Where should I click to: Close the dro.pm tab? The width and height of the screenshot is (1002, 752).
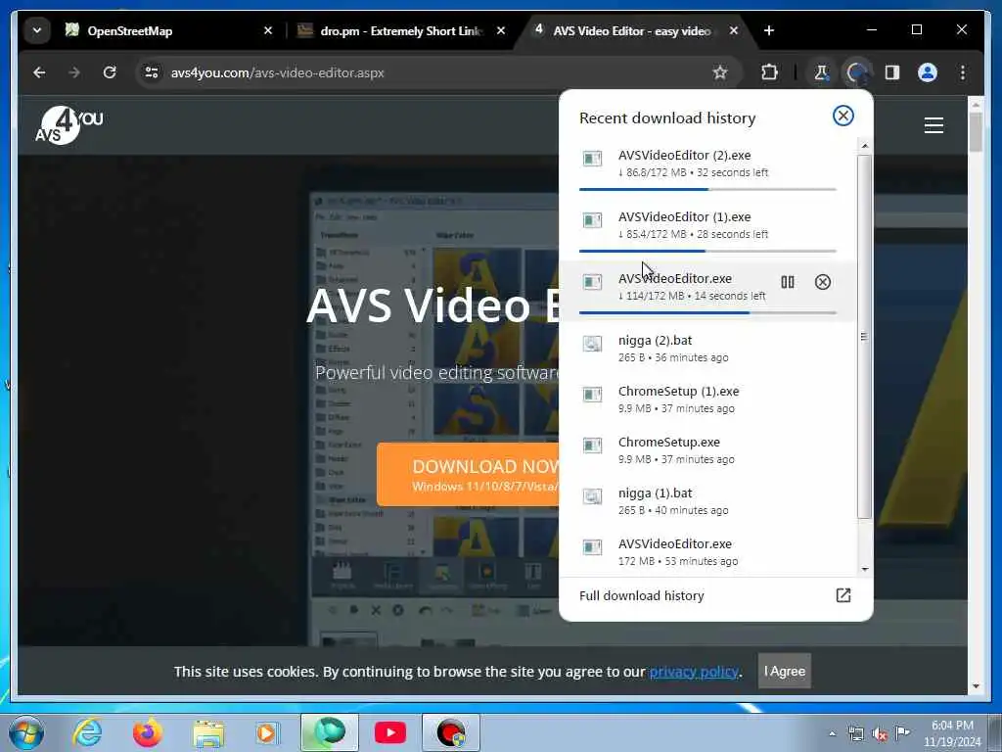point(501,30)
